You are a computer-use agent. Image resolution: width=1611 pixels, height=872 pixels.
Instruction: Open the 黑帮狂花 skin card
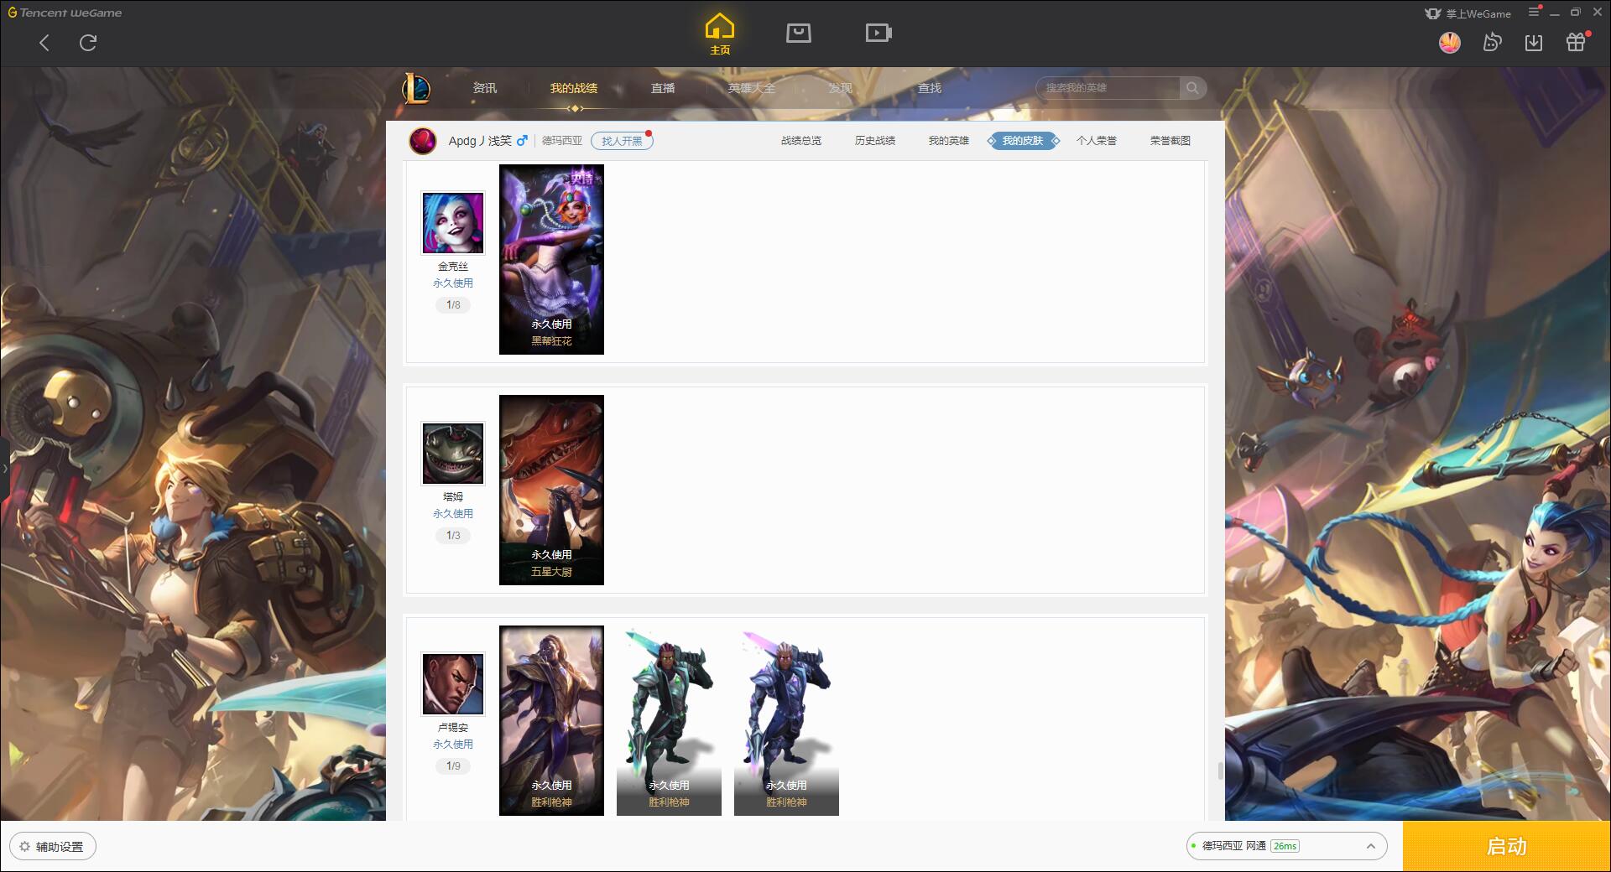(x=551, y=259)
